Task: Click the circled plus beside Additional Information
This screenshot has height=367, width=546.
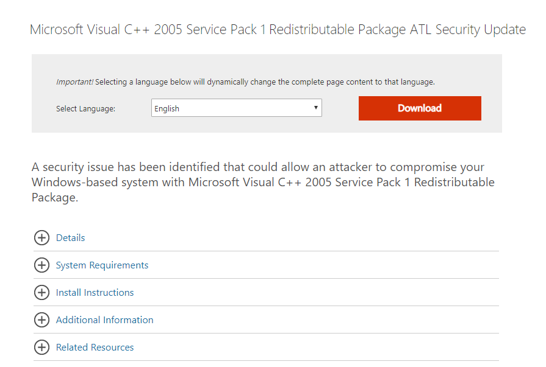Action: coord(41,320)
